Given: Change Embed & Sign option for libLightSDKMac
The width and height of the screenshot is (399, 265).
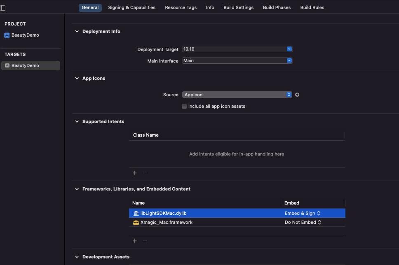Looking at the screenshot, I should [x=302, y=213].
